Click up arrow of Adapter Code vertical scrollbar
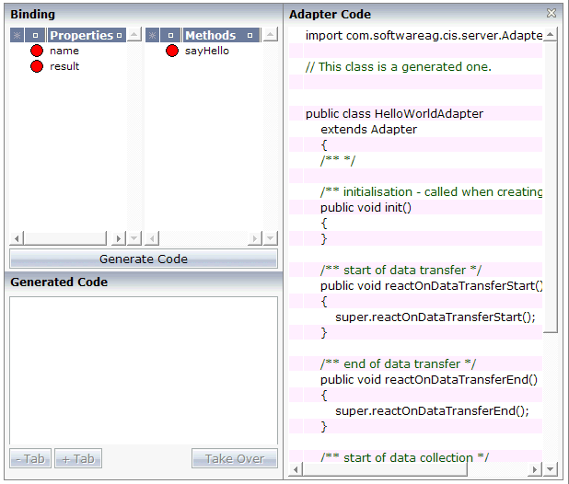Viewport: 569px width, 484px height. point(551,34)
